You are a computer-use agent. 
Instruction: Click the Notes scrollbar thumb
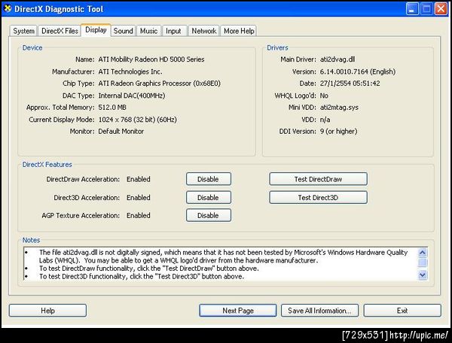[423, 263]
